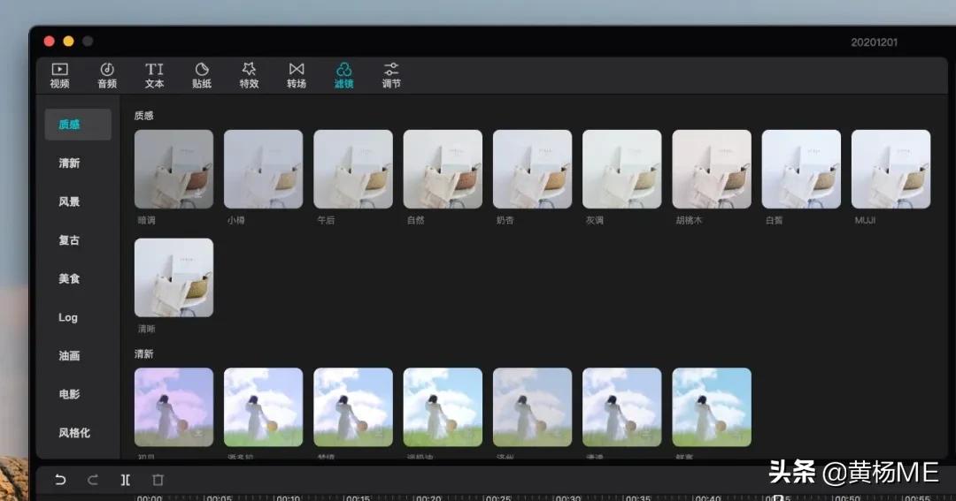Screen dimensions: 956x501
Task: Pick the purple-pink sky 清新 filter thumbnail
Action: tap(173, 407)
